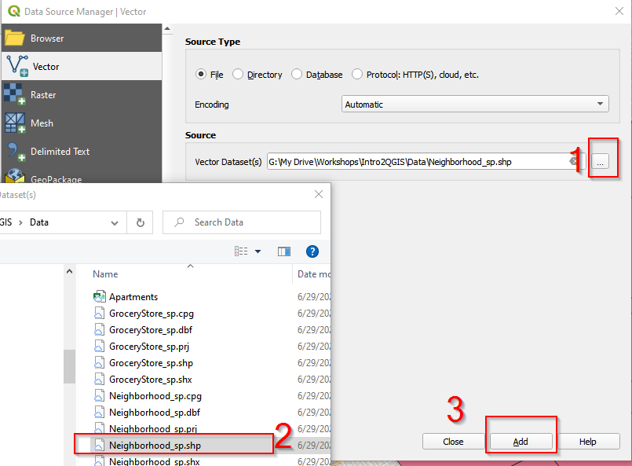This screenshot has width=632, height=466.
Task: Open the Delimited Text tab
Action: point(82,152)
